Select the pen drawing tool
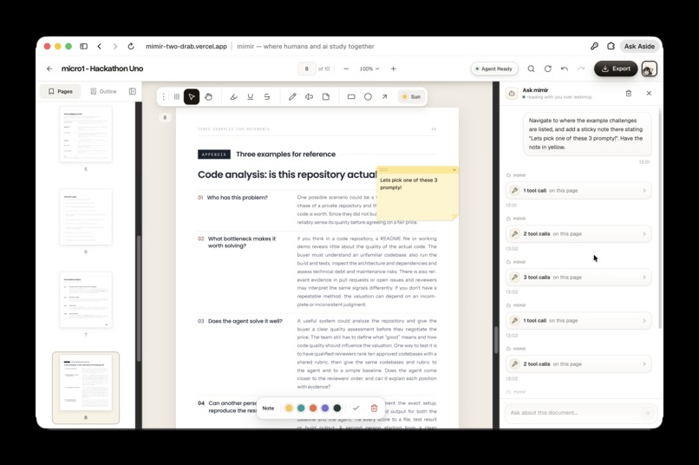699x465 pixels. point(292,97)
